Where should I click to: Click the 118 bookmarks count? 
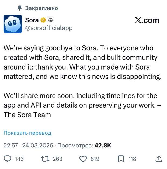pos(132,159)
